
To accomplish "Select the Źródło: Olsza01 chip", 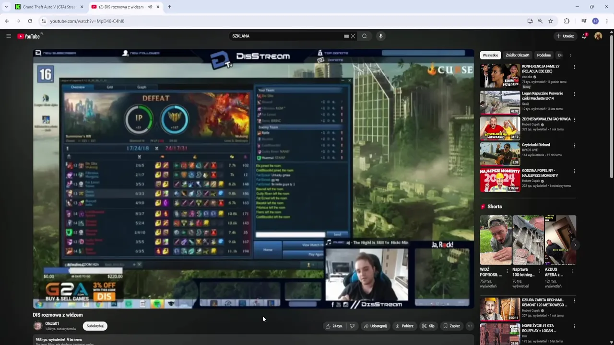I will tap(518, 55).
